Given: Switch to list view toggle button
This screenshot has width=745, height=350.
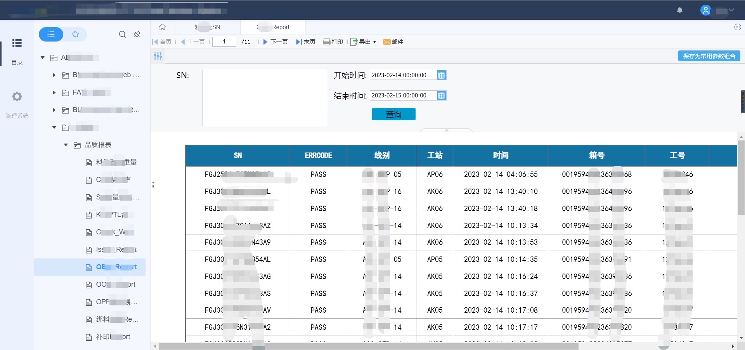Looking at the screenshot, I should [51, 35].
